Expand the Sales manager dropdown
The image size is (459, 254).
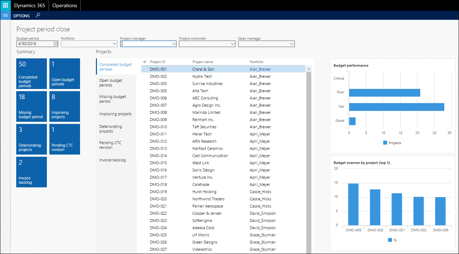292,44
